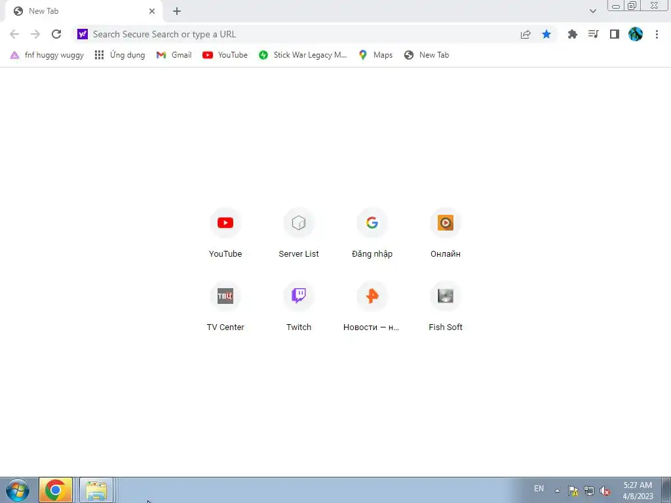The width and height of the screenshot is (671, 503).
Task: Open Gmail bookmark
Action: (174, 55)
